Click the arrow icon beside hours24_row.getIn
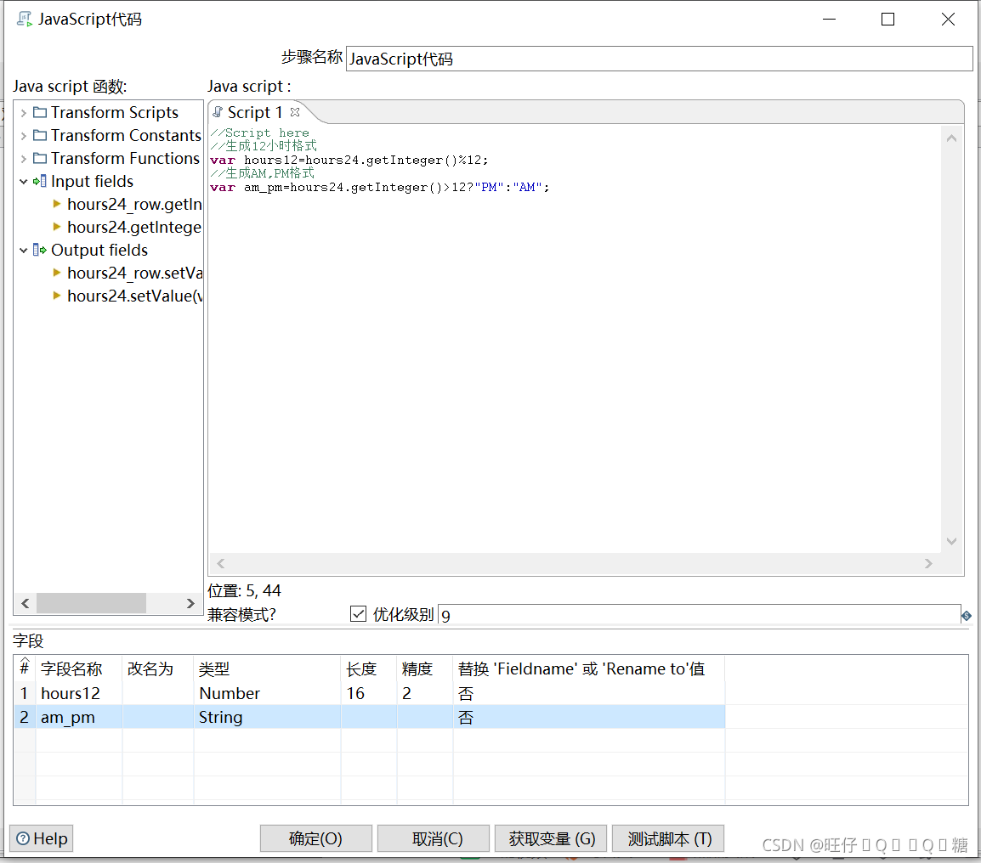Image resolution: width=981 pixels, height=863 pixels. [x=57, y=204]
